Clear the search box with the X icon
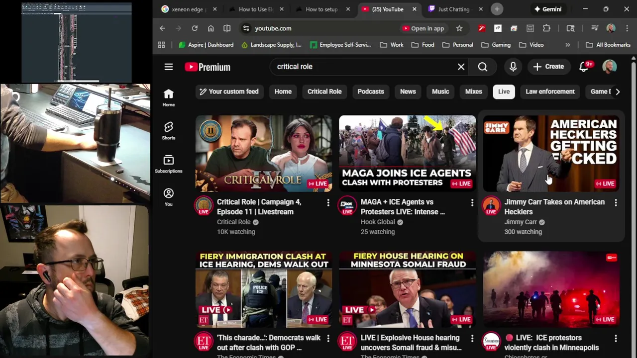 click(461, 67)
